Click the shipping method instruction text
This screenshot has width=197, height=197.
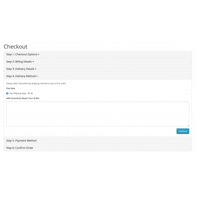click(36, 84)
